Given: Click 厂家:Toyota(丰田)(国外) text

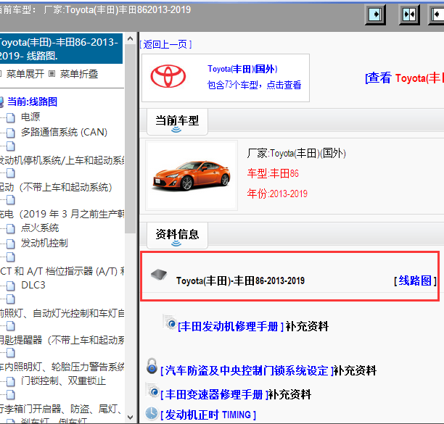Looking at the screenshot, I should pyautogui.click(x=296, y=154).
